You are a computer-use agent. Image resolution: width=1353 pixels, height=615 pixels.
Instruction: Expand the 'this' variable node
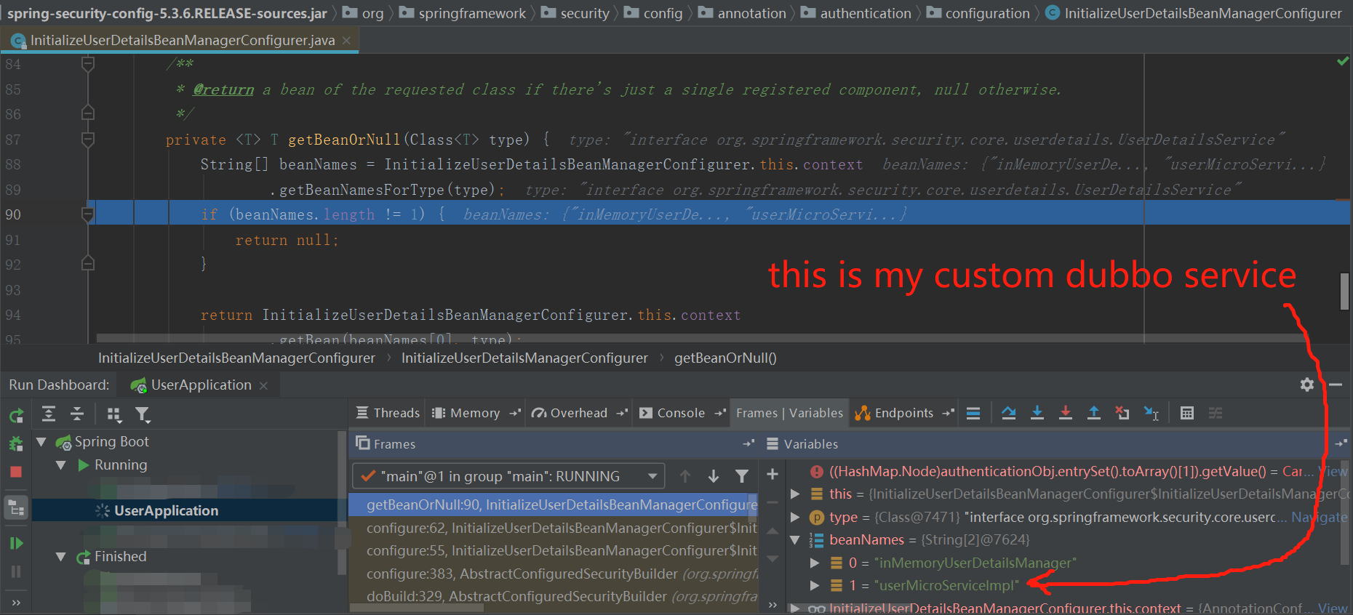(795, 494)
